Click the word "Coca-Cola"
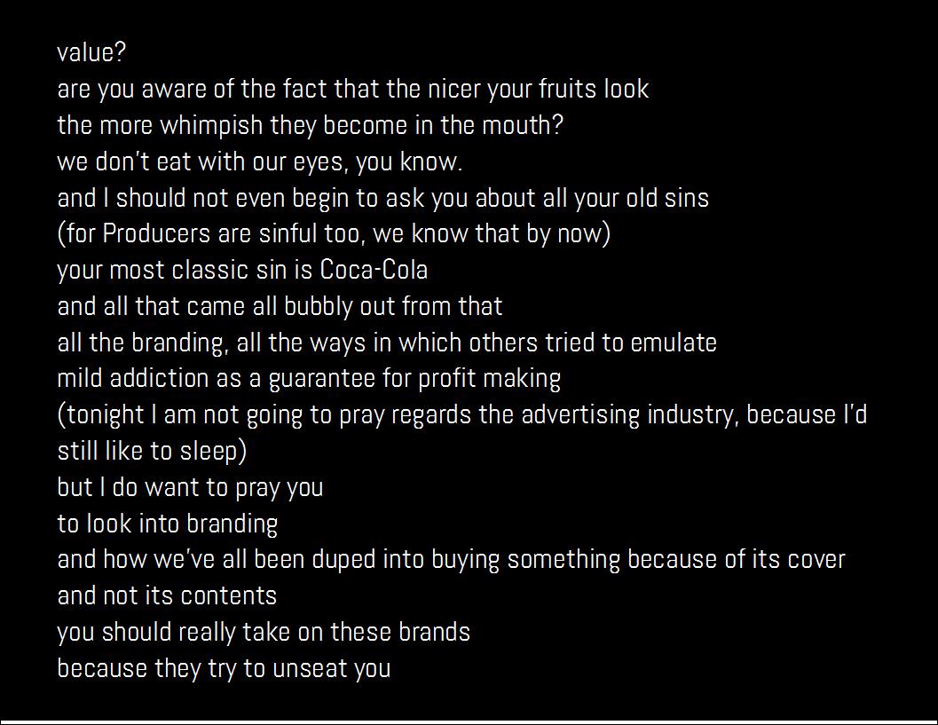Viewport: 938px width, 725px height. tap(374, 270)
